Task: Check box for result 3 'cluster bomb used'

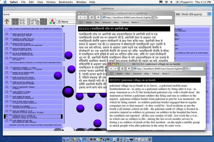Action: coord(7,72)
